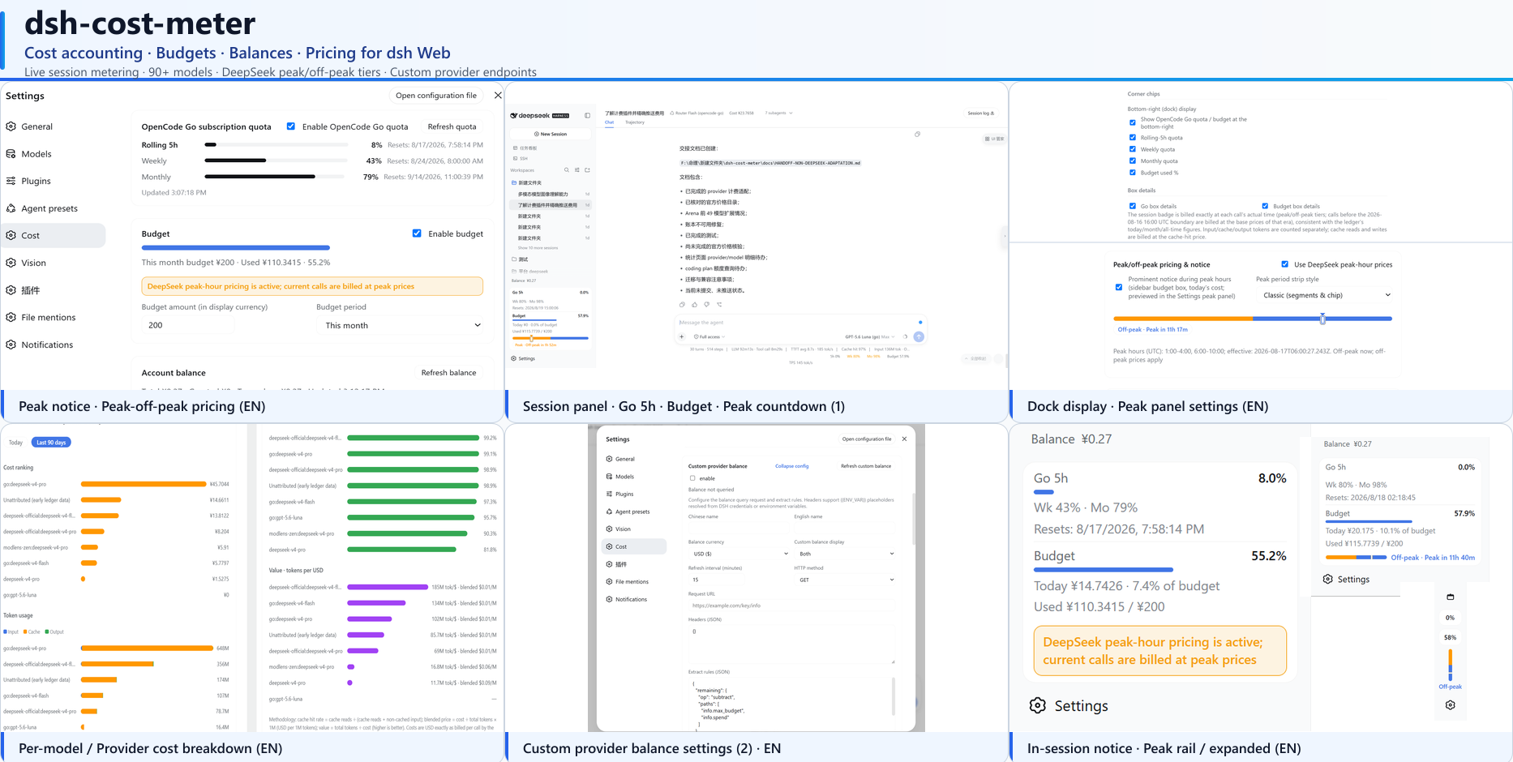The image size is (1513, 762).
Task: Open the Session log
Action: (x=981, y=113)
